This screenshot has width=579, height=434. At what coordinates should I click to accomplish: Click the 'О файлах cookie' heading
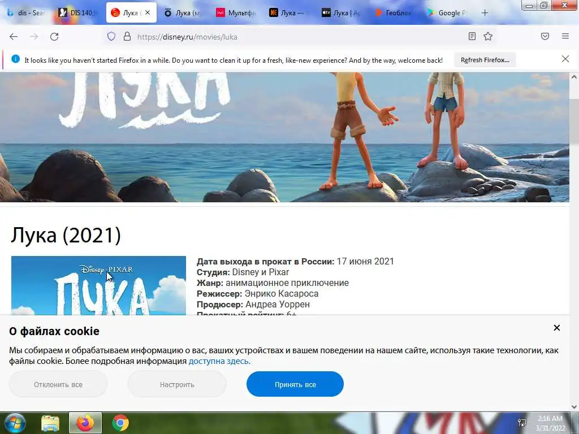tap(54, 331)
